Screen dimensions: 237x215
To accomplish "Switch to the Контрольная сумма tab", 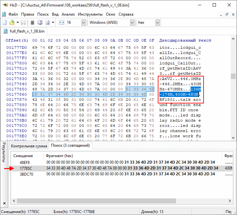I will pos(29,146).
